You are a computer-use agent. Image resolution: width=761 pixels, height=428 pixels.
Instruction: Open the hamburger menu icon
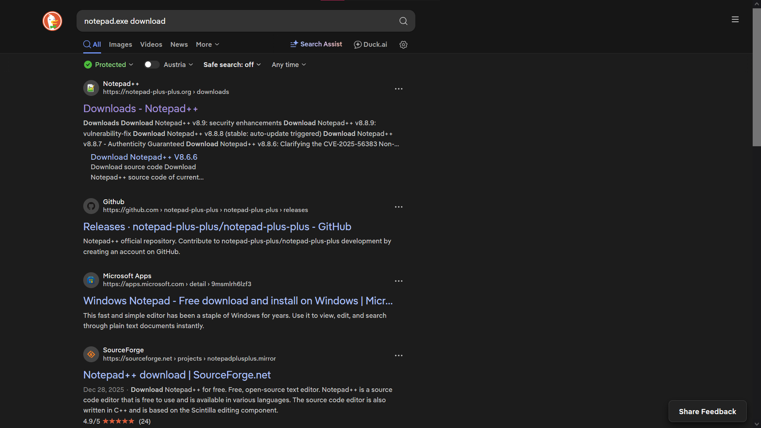point(735,19)
